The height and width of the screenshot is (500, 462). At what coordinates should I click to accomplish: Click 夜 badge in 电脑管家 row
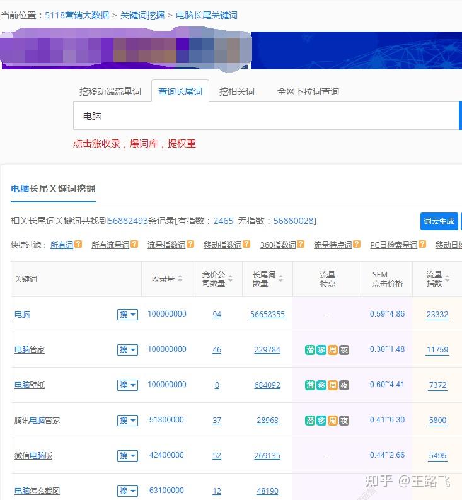coord(344,350)
